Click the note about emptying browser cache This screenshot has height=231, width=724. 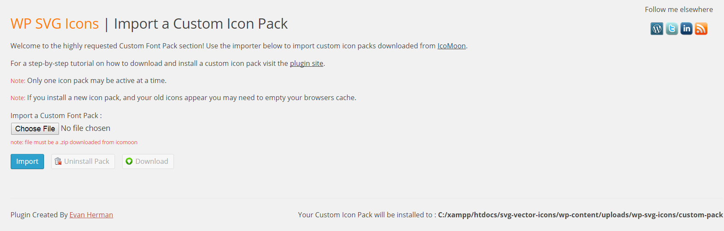pos(183,98)
